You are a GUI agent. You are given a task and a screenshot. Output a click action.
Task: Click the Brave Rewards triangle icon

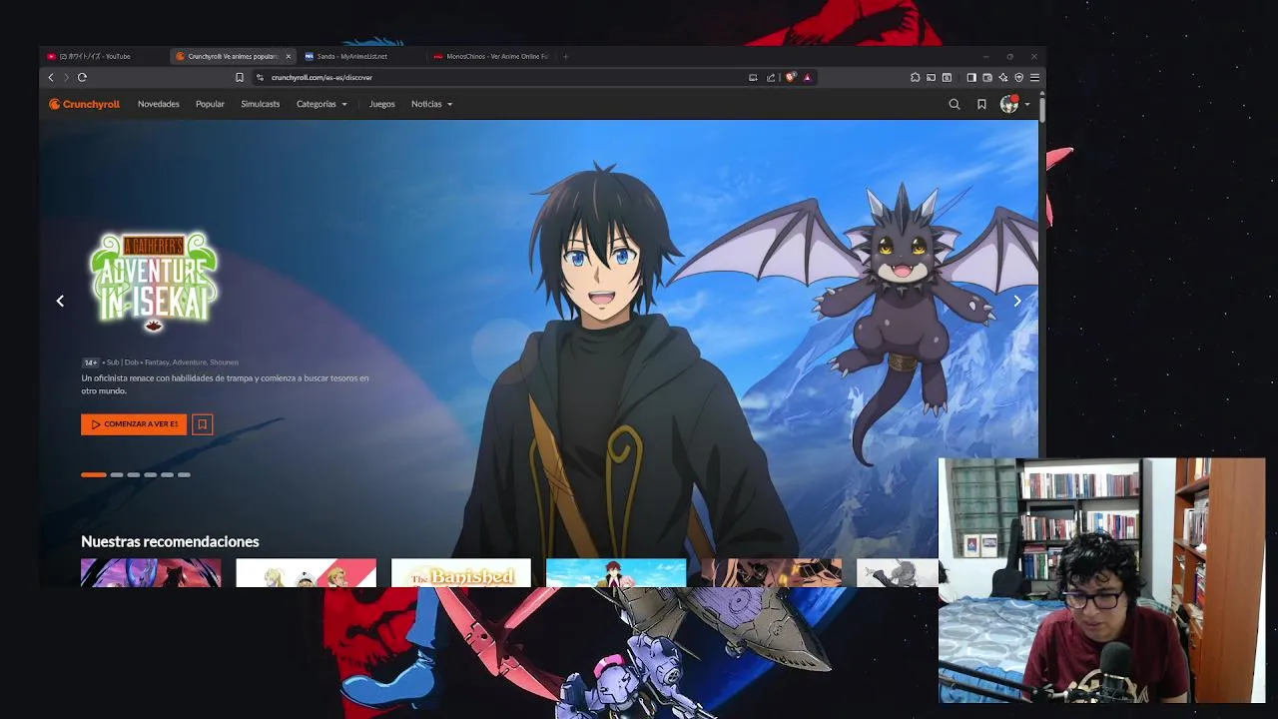coord(807,77)
